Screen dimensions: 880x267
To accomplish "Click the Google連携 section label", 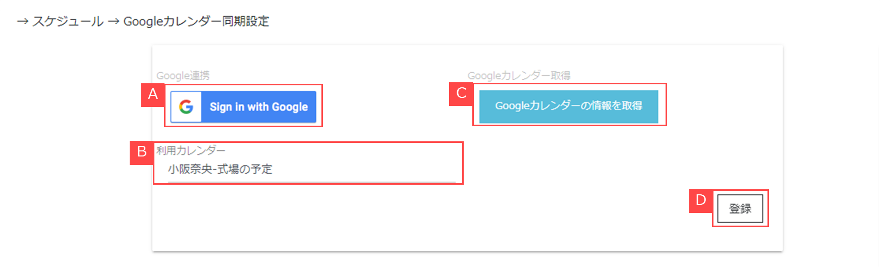I will point(183,76).
